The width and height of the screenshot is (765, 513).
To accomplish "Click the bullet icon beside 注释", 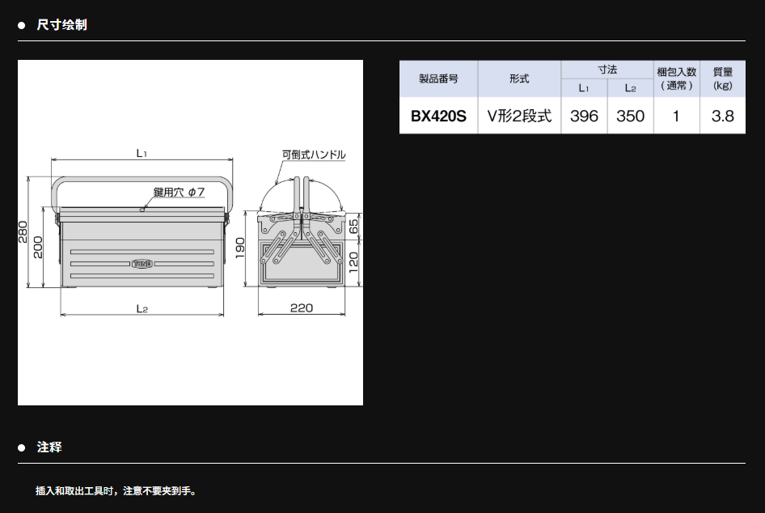I will [x=23, y=447].
